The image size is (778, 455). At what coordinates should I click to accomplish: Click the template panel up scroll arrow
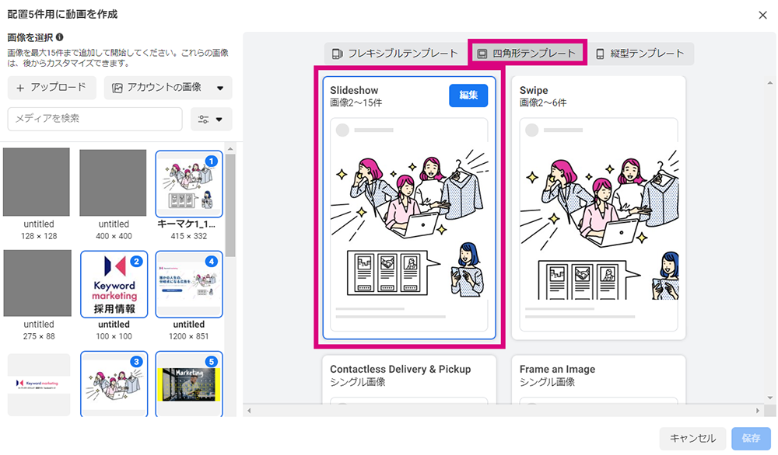(x=770, y=83)
